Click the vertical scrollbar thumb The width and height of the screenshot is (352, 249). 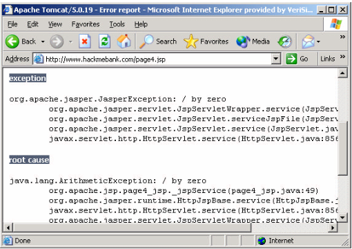(x=342, y=149)
